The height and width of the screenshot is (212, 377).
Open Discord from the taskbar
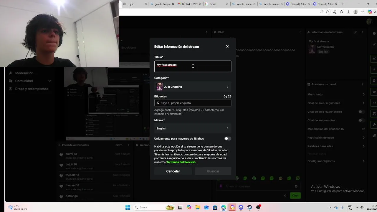tap(241, 207)
